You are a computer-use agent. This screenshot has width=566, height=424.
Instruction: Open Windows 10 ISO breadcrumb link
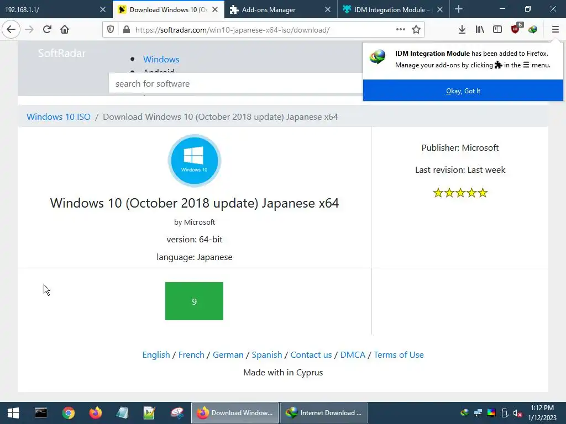[59, 117]
